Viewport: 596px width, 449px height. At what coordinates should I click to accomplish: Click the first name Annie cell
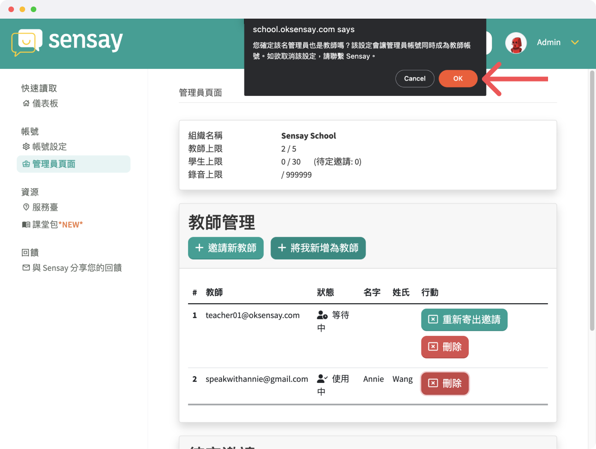(373, 379)
